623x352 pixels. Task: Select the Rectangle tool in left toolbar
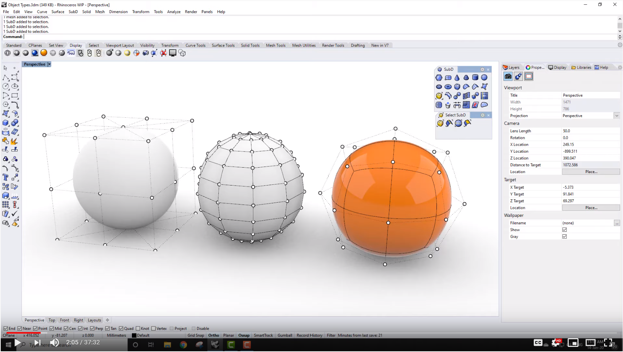click(x=15, y=95)
